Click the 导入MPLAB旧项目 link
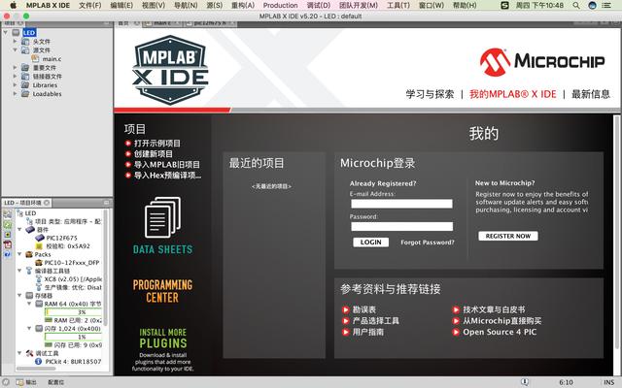The image size is (622, 388). [167, 165]
